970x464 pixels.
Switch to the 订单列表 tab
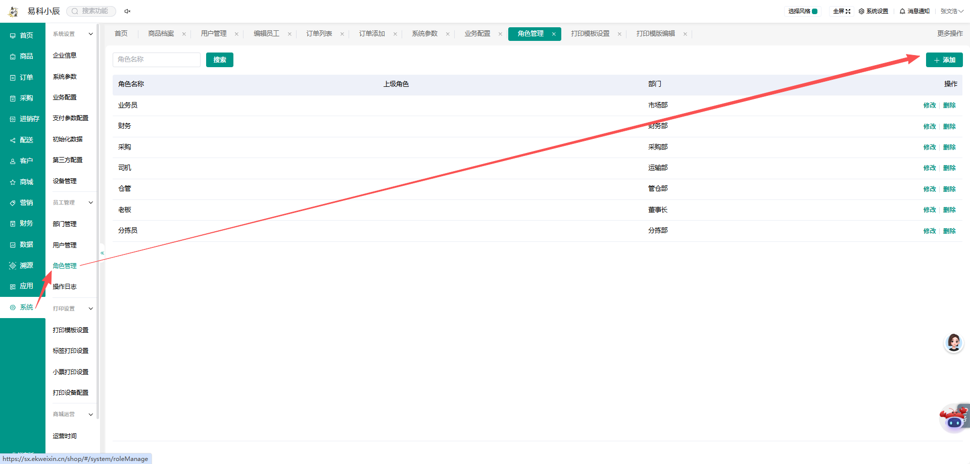click(x=319, y=34)
